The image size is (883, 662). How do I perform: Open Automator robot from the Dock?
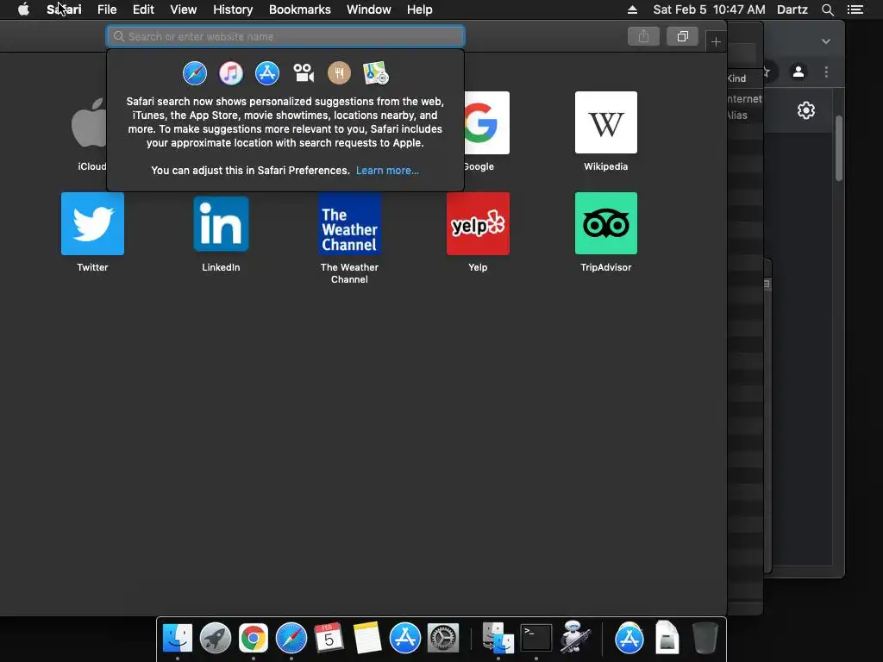point(573,638)
